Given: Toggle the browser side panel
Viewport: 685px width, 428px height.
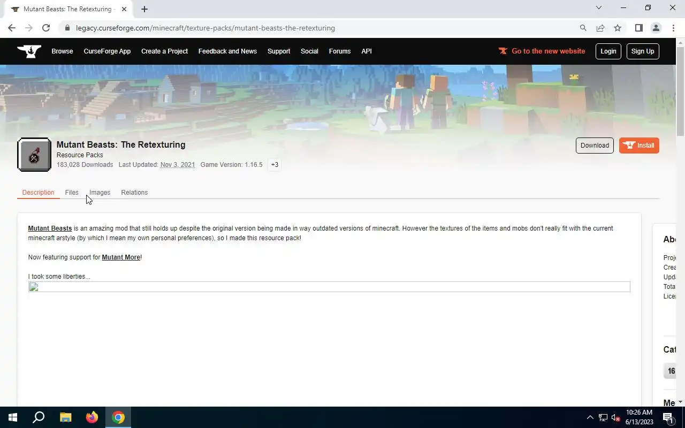Looking at the screenshot, I should [x=638, y=28].
